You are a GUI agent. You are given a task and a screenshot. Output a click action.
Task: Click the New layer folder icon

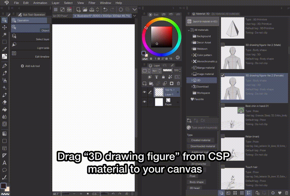click(151, 83)
